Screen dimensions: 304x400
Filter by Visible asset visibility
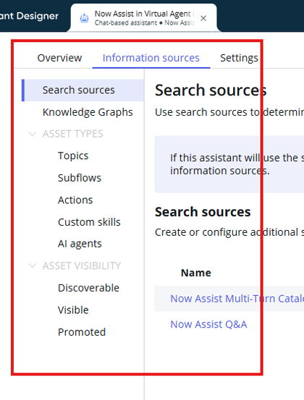73,310
